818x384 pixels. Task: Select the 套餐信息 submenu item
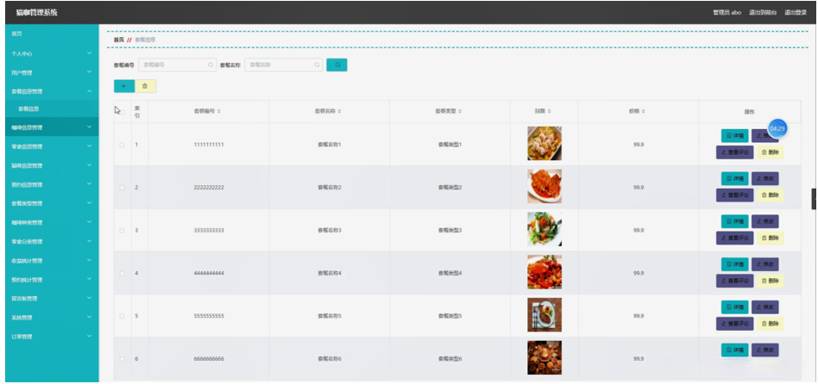pos(52,108)
